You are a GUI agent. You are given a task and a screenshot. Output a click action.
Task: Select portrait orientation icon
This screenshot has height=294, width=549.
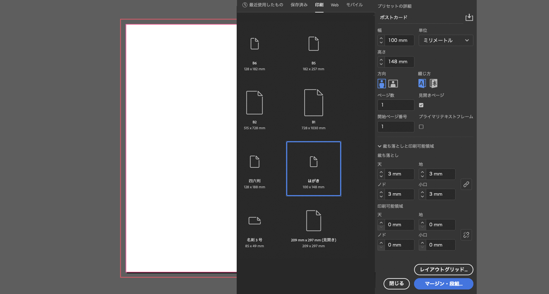(x=382, y=84)
